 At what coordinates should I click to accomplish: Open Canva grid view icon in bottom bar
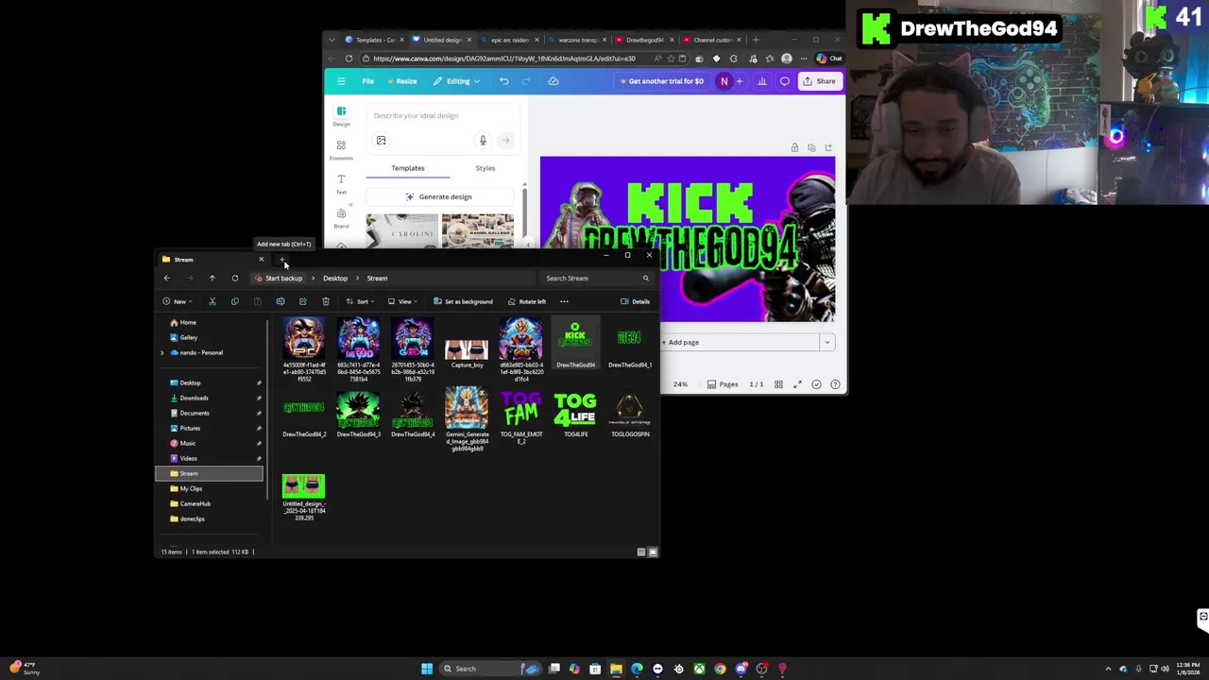pos(778,384)
